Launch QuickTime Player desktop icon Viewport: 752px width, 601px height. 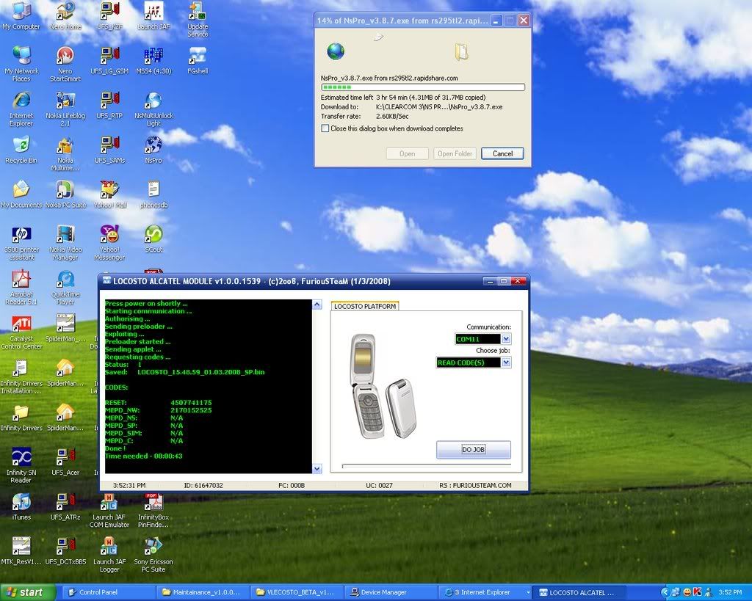pos(65,287)
